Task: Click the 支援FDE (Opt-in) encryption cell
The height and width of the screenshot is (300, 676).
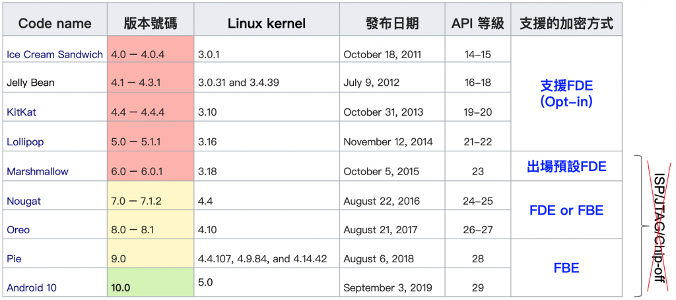Action: 566,93
